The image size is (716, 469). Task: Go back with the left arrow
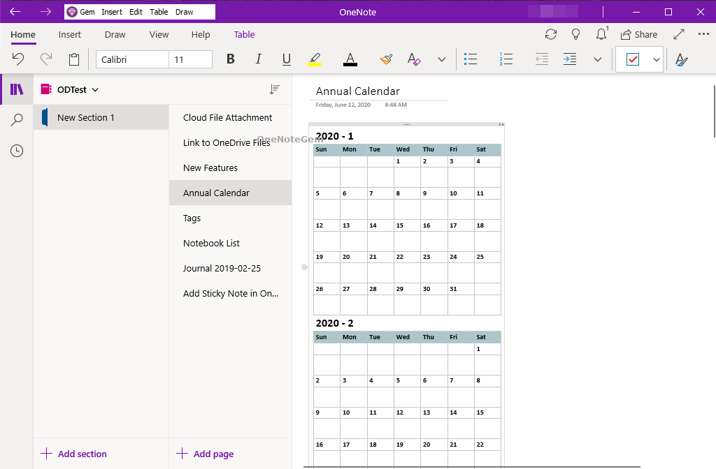(x=15, y=12)
